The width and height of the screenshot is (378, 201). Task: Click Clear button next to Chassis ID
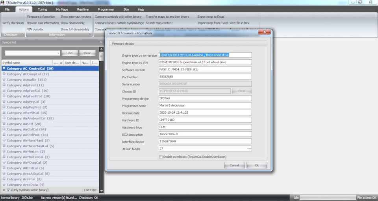[242, 91]
